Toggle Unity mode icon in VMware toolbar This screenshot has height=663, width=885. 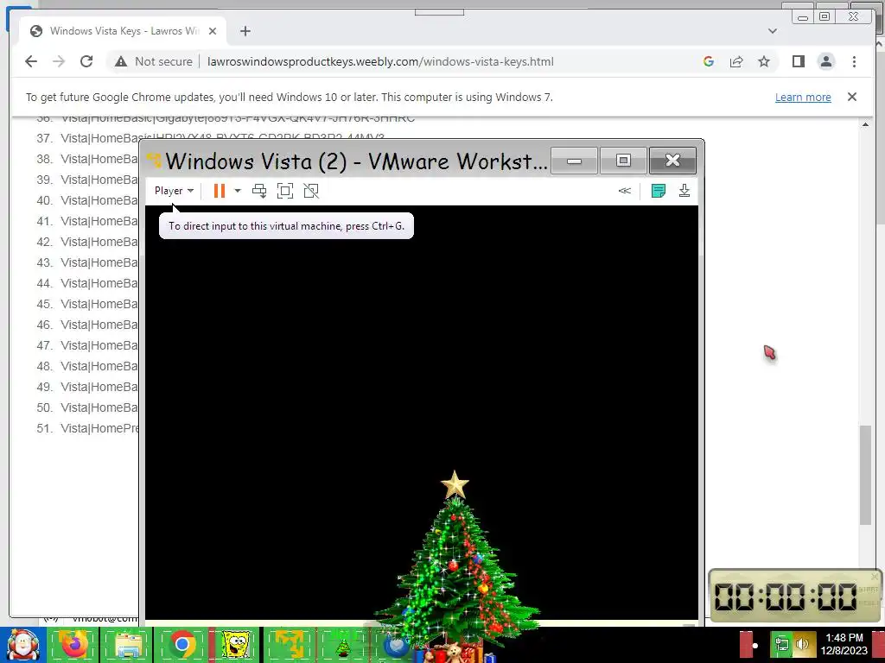pyautogui.click(x=311, y=191)
